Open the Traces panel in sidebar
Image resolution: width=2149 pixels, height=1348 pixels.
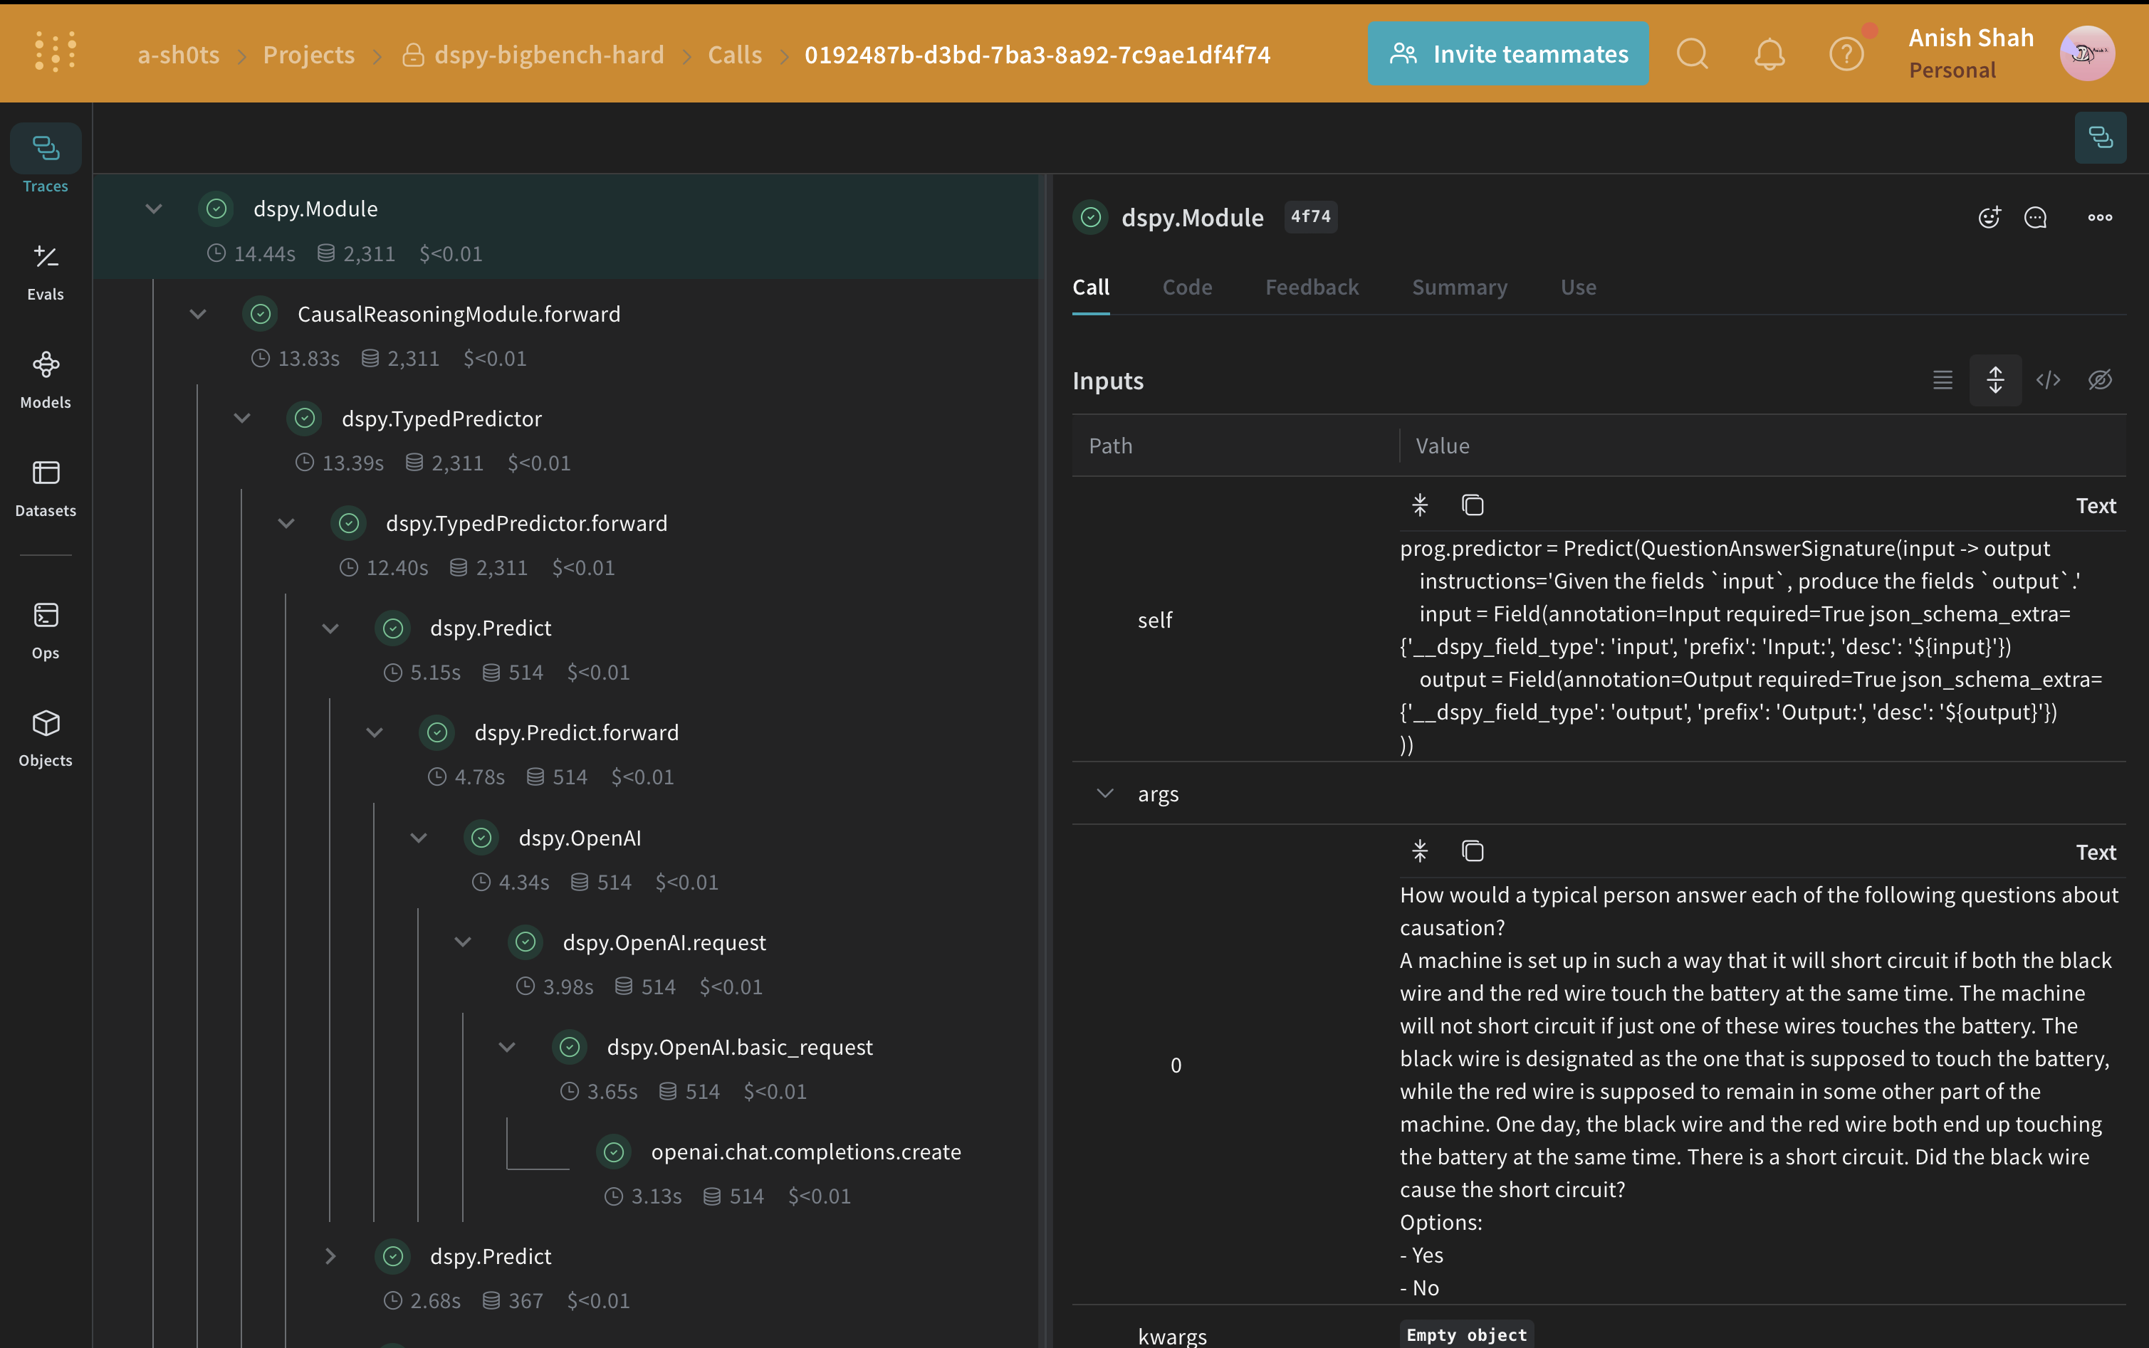point(46,160)
